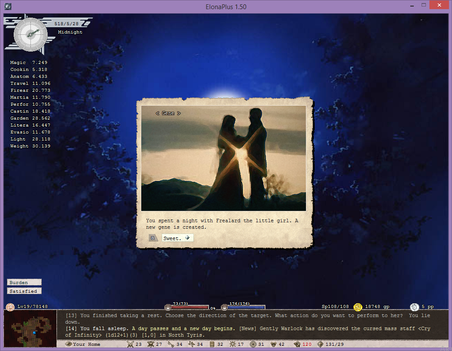Click the Travel skill tracker row
The width and height of the screenshot is (452, 351).
(30, 84)
